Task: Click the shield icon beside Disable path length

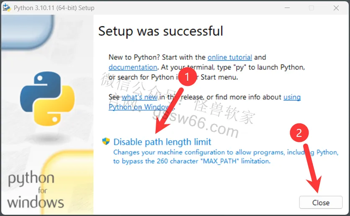Action: coord(106,141)
